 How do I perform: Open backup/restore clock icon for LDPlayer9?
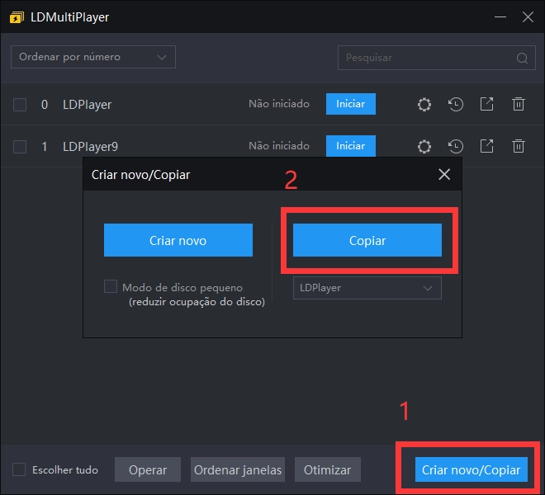click(455, 146)
